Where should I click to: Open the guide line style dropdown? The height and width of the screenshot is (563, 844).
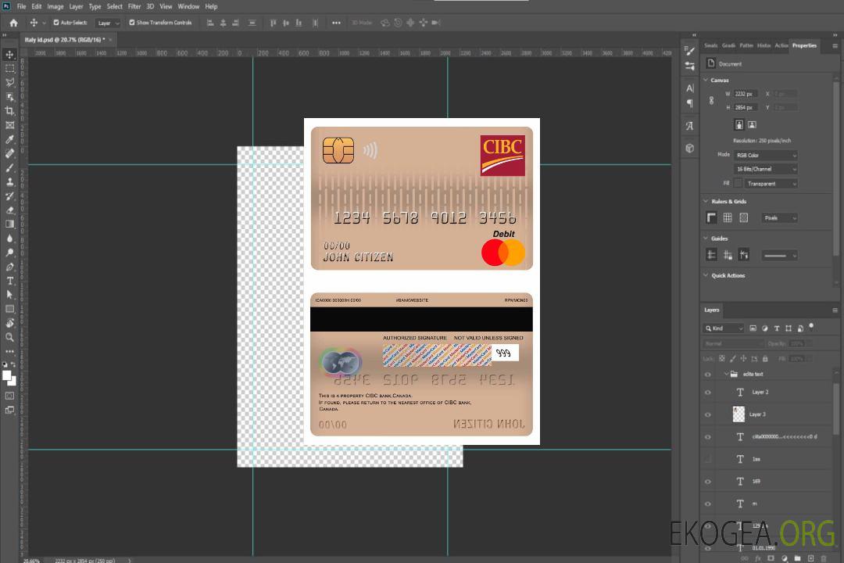[779, 256]
